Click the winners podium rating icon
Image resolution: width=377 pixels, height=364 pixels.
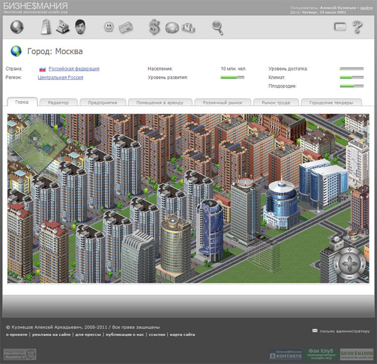(187, 27)
